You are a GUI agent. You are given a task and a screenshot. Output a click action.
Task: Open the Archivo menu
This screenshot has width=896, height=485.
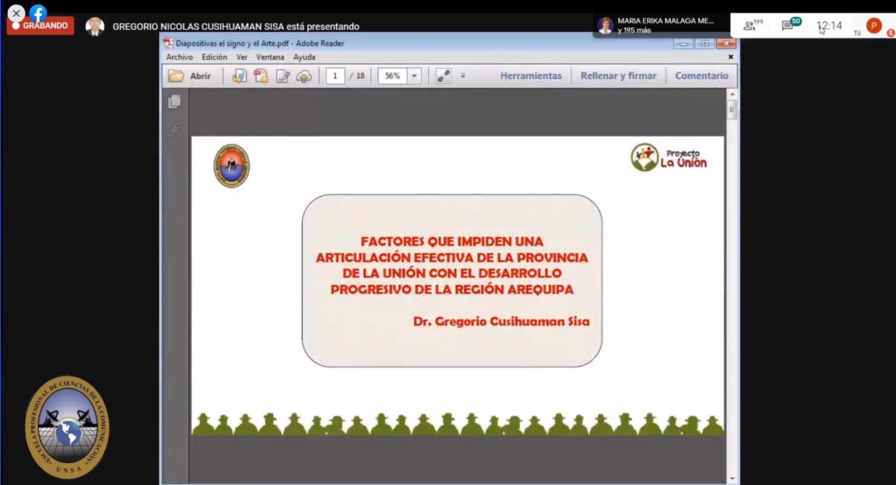179,57
